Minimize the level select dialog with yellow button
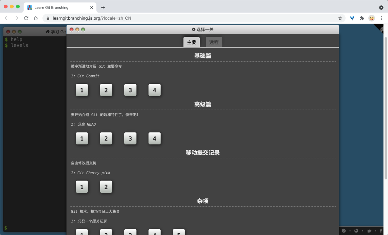388x235 pixels. point(77,30)
